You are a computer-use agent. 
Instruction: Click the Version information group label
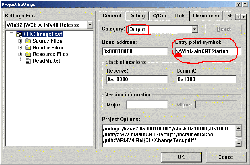tap(128, 95)
